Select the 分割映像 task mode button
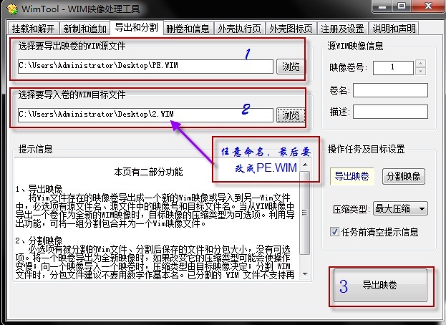Screen dimensions: 446x325 tap(403, 176)
